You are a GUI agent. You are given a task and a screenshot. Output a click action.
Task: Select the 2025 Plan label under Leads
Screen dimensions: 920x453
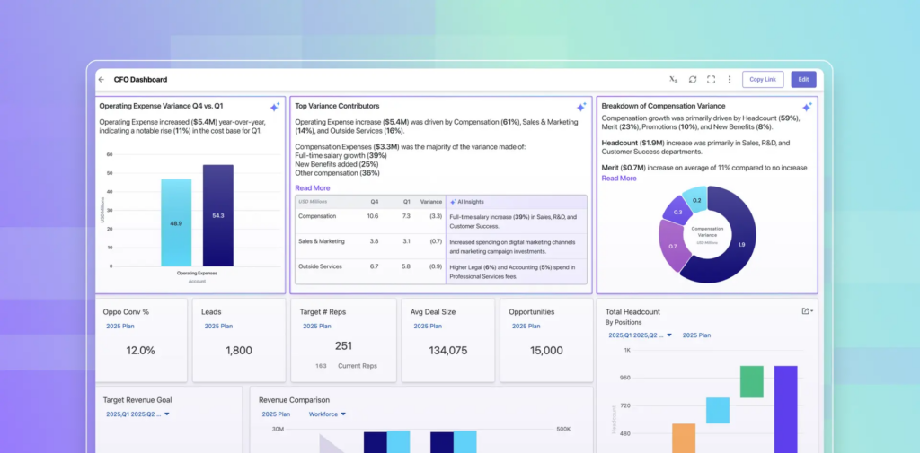217,327
